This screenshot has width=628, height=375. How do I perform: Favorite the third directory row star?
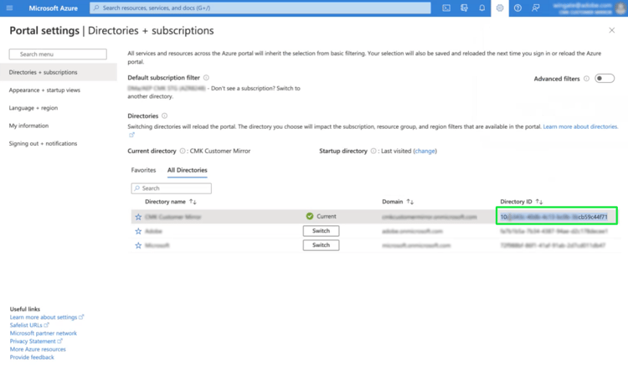[138, 245]
